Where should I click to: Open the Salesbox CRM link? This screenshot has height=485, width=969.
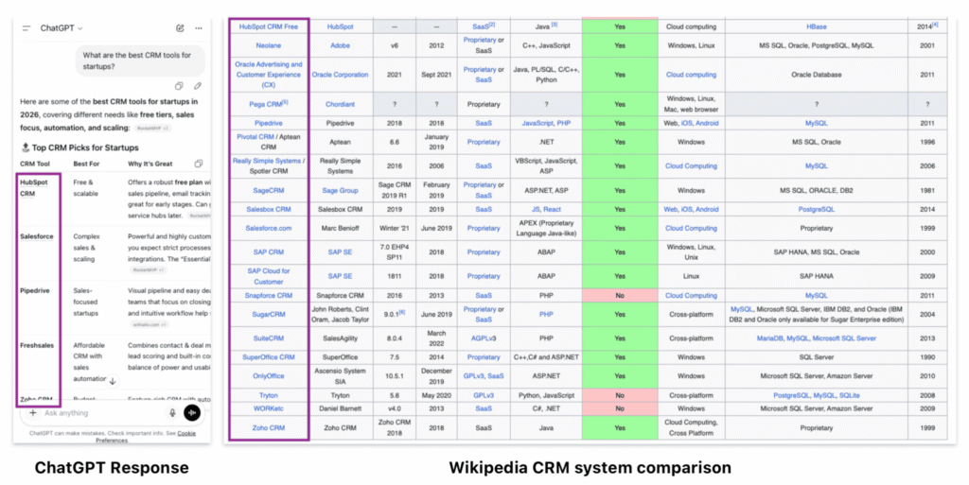tap(268, 209)
